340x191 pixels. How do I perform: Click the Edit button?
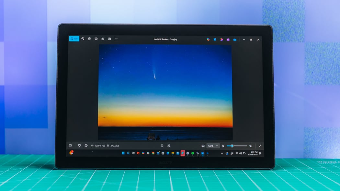pyautogui.click(x=75, y=39)
